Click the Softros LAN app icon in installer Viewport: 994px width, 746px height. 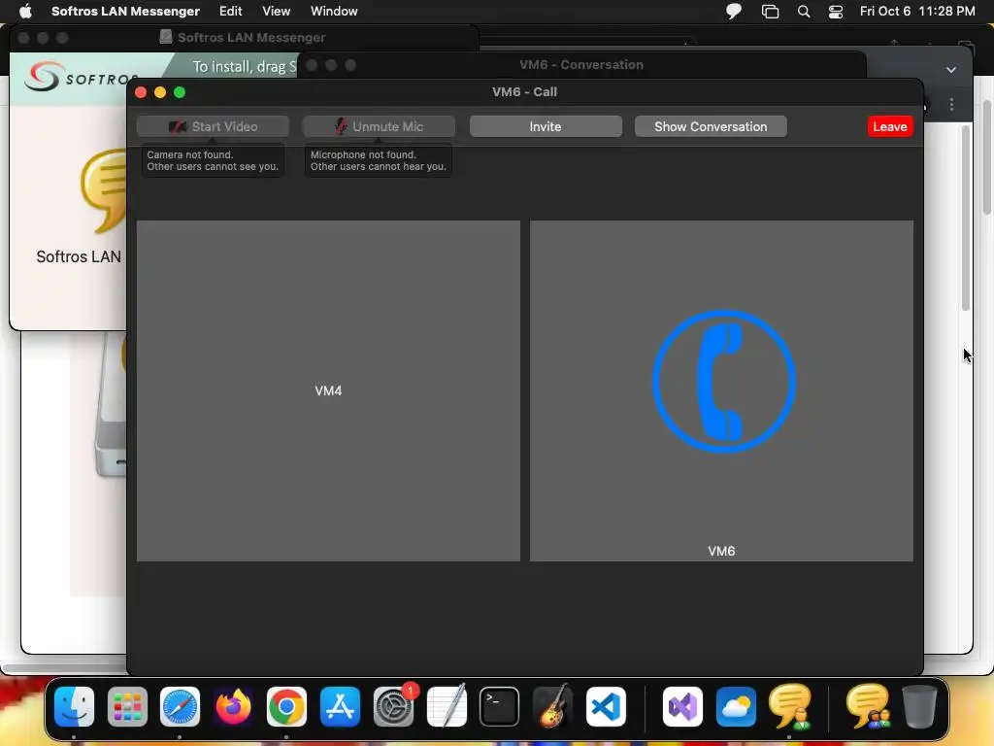pos(103,190)
